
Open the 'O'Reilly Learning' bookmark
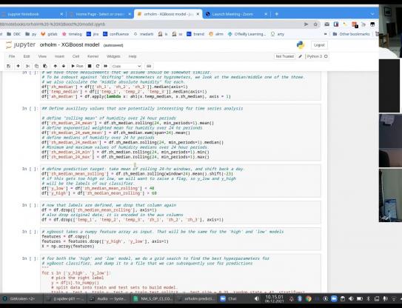(x=247, y=34)
